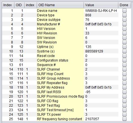
Task: Toggle Done checkbox for Manufacturer # row
Action: point(125,24)
